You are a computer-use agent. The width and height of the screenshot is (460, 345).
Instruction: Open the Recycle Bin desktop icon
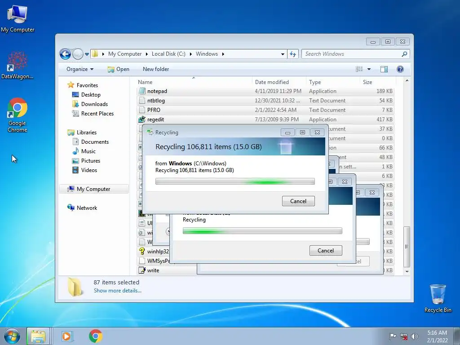point(438,298)
